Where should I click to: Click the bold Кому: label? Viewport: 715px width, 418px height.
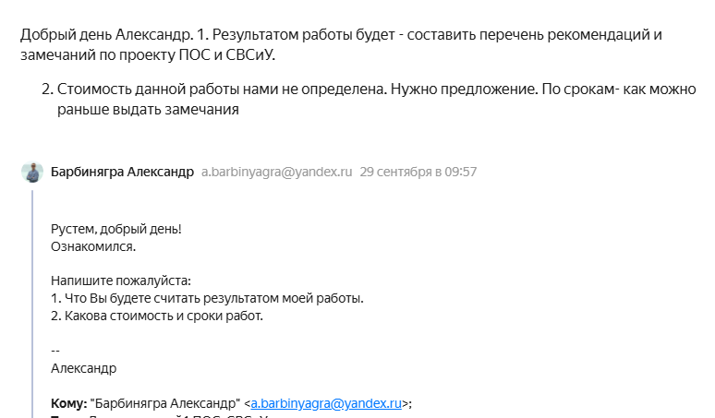pyautogui.click(x=68, y=402)
